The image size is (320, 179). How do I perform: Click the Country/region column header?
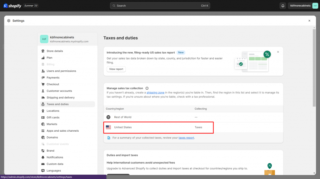point(115,109)
